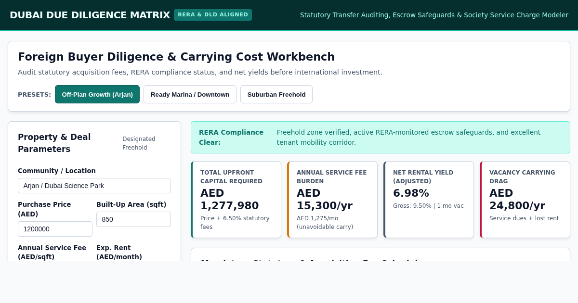The height and width of the screenshot is (303, 578).
Task: Click the AED 1,277,980 value
Action: [x=230, y=199]
